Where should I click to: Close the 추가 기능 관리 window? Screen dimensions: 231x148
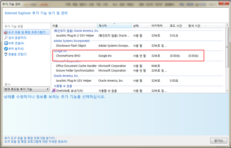point(224,3)
